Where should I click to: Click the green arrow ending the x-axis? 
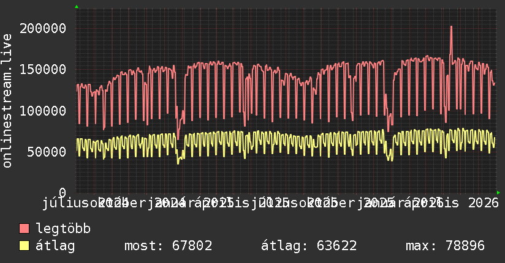point(498,193)
